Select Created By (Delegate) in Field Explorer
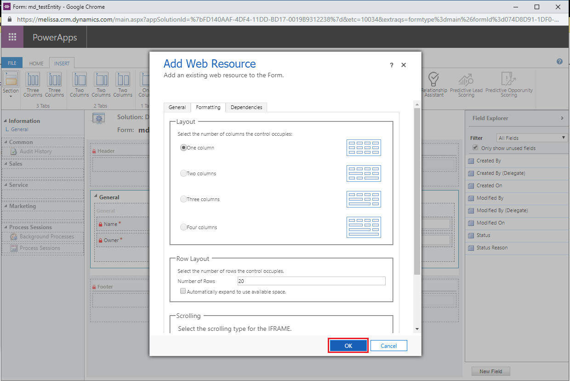The width and height of the screenshot is (570, 381). point(517,173)
